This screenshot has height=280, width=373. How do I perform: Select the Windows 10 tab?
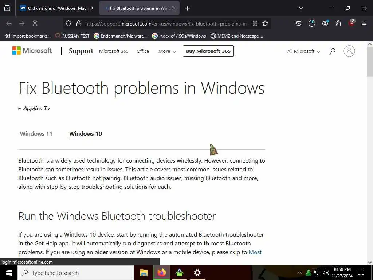(x=86, y=133)
